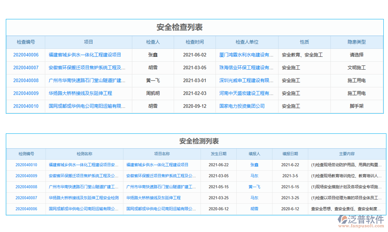This screenshot has width=388, height=232.
Task: Open 福建省城乡供水一体化工程建设项目 in inspection list
Action: pyautogui.click(x=85, y=55)
